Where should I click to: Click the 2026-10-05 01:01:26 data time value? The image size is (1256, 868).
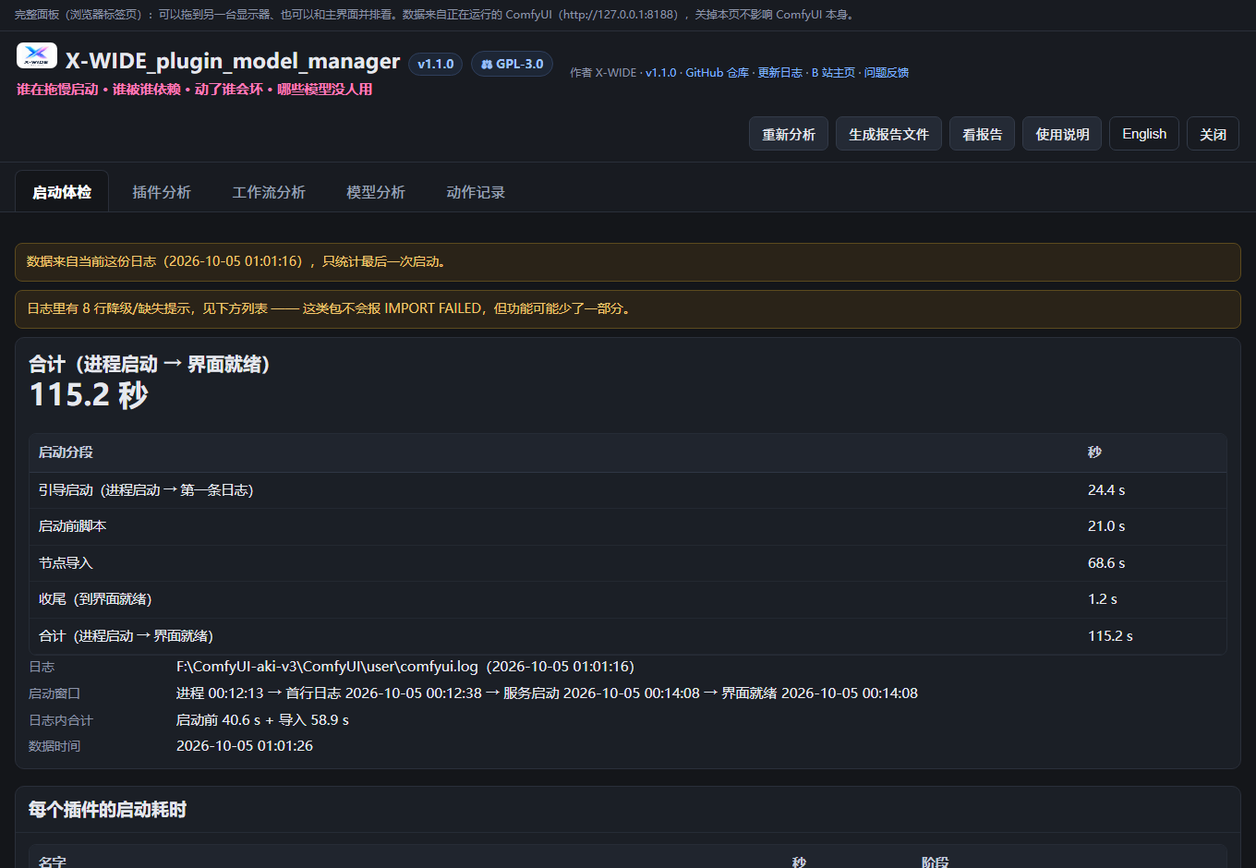click(x=245, y=746)
